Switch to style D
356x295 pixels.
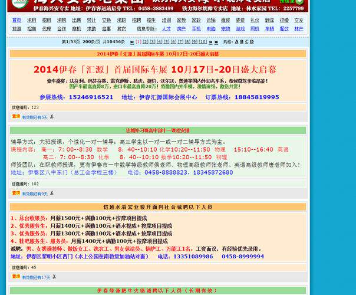[252, 42]
